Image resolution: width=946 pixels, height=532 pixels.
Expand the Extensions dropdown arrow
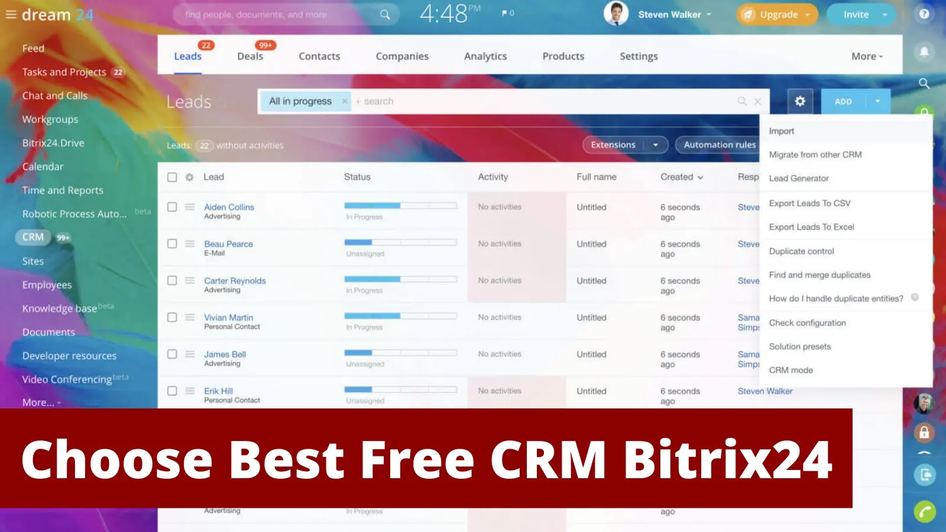[656, 145]
